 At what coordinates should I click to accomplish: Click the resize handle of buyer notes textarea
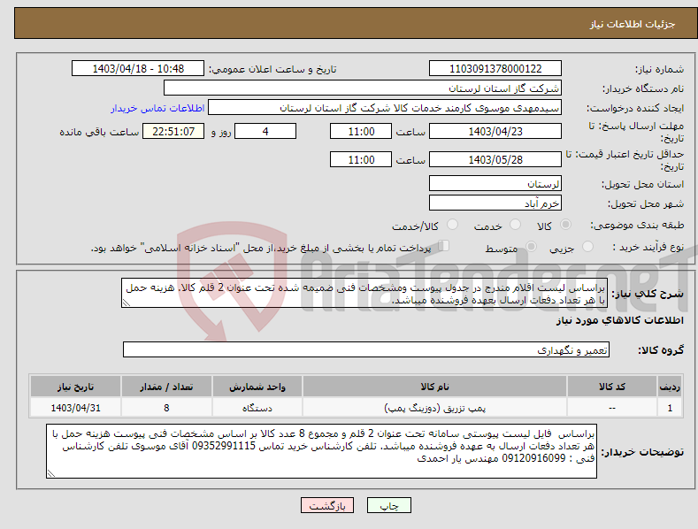pyautogui.click(x=51, y=473)
